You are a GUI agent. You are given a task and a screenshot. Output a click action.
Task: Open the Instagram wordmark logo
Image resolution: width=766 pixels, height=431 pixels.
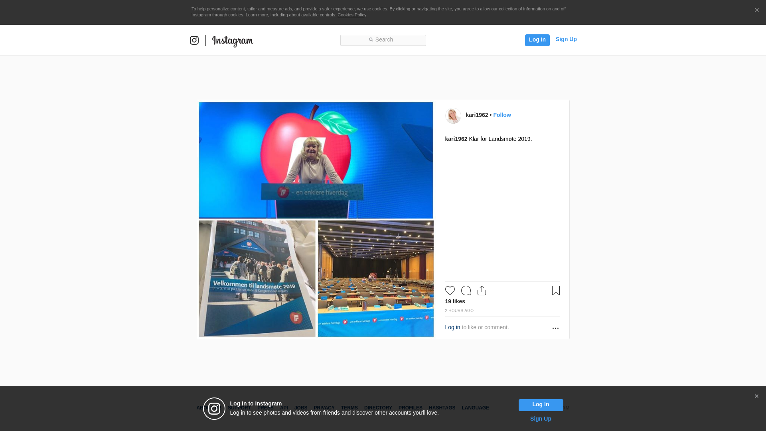pos(233,41)
